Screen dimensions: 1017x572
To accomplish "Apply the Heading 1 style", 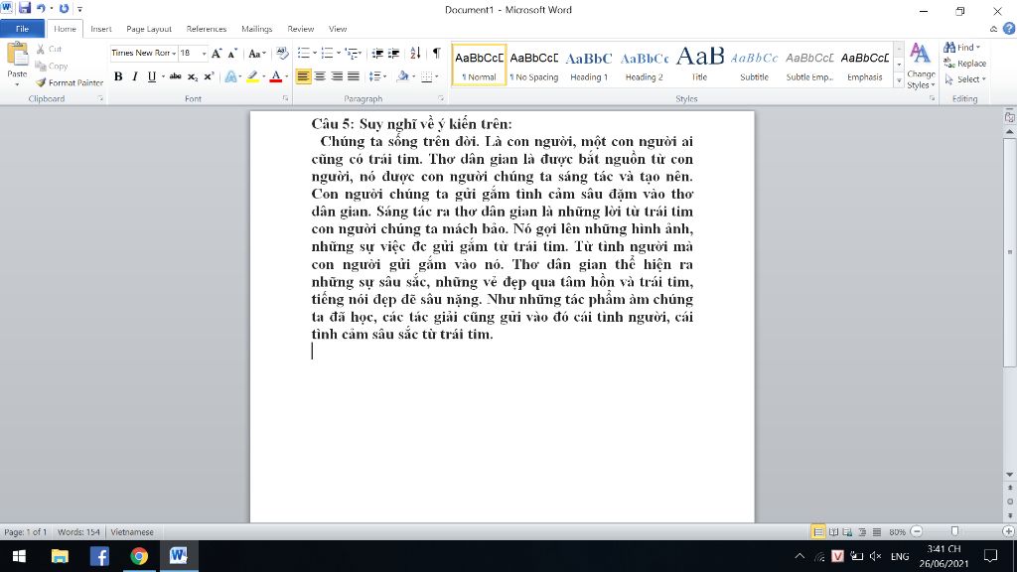I will [x=589, y=65].
